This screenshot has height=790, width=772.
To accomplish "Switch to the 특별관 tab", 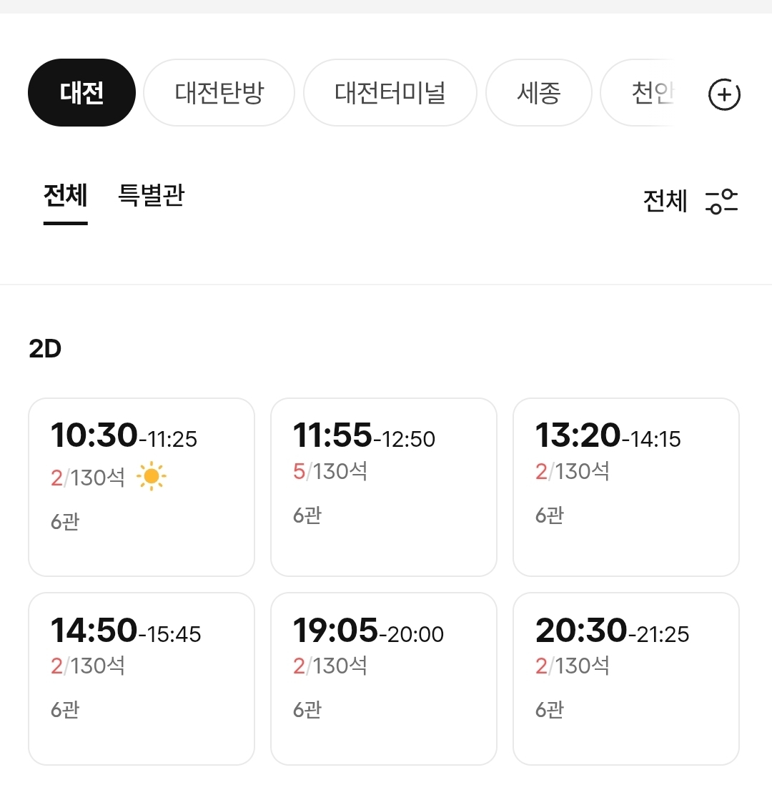I will click(151, 195).
